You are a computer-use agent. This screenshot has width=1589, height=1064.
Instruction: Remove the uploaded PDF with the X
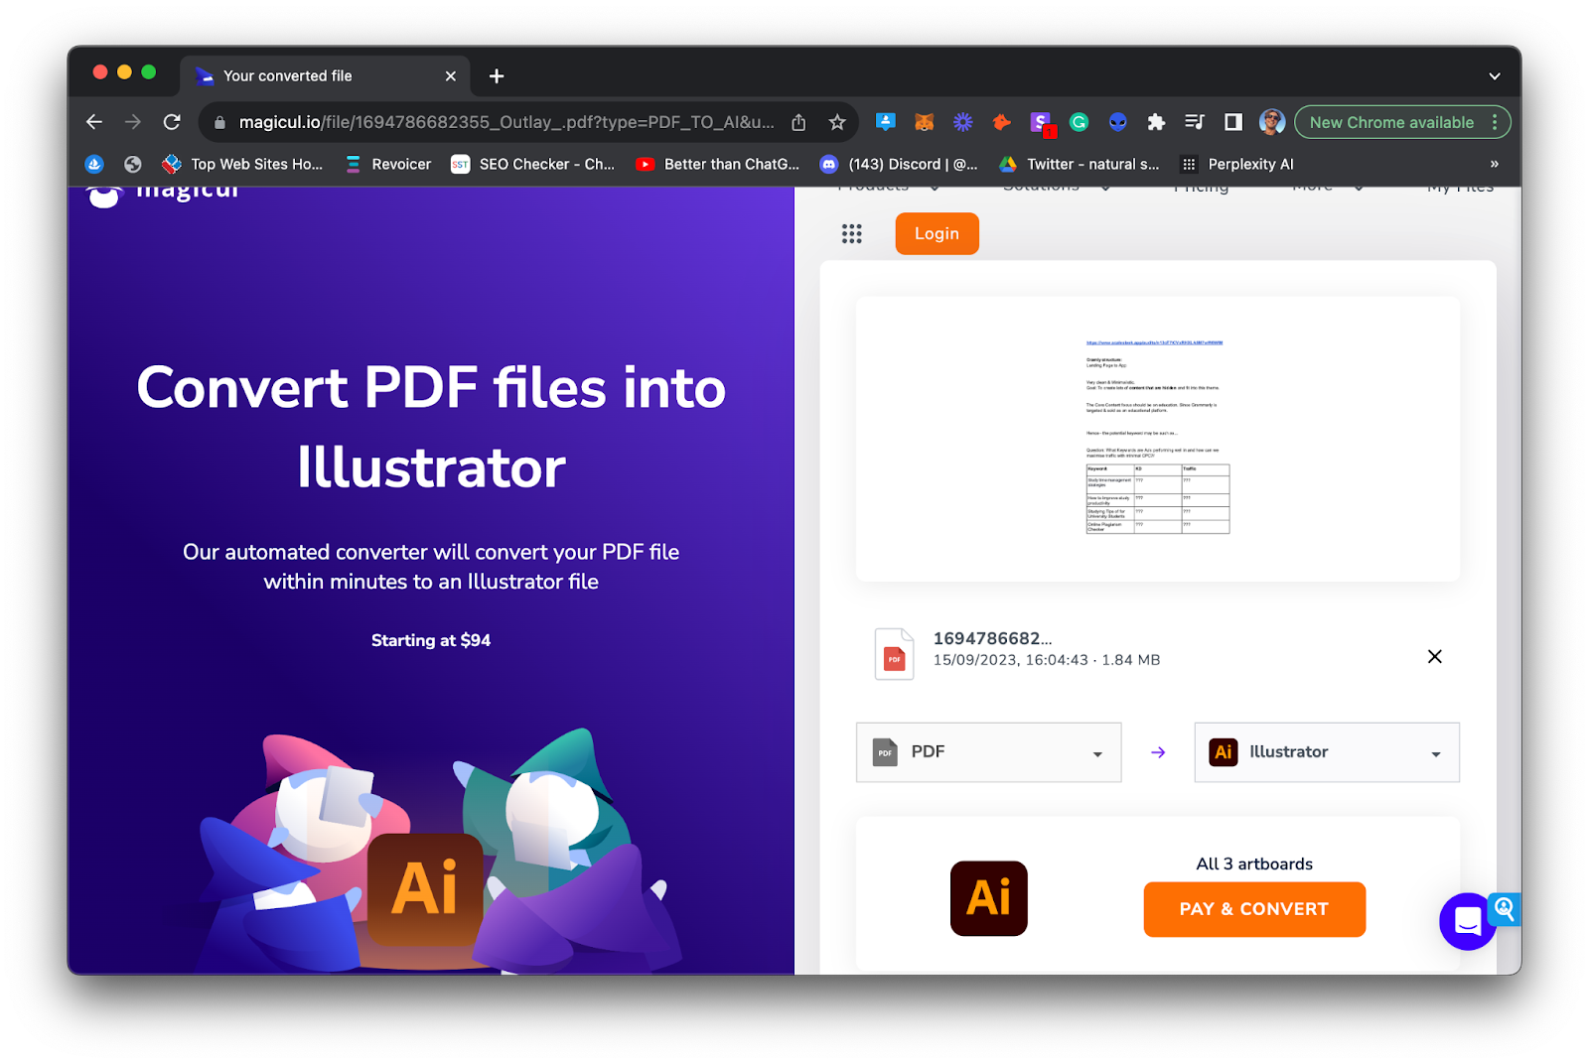pos(1434,656)
